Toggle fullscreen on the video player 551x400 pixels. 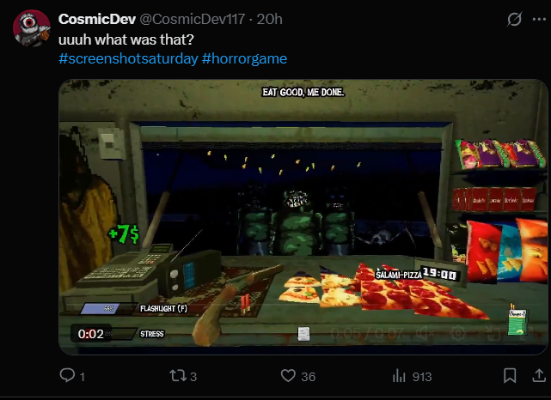tap(526, 333)
